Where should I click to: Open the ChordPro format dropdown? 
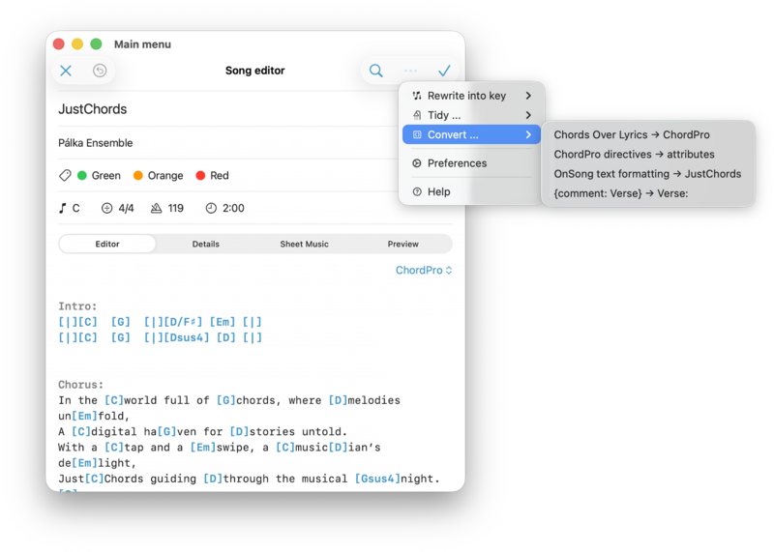(424, 271)
